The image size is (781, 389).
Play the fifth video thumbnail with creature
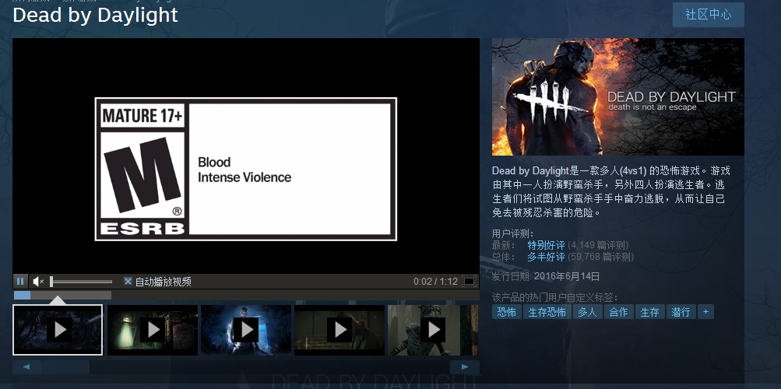point(433,330)
